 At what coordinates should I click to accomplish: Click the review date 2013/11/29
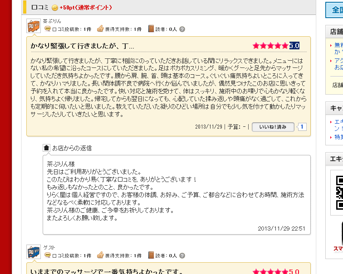(208, 127)
